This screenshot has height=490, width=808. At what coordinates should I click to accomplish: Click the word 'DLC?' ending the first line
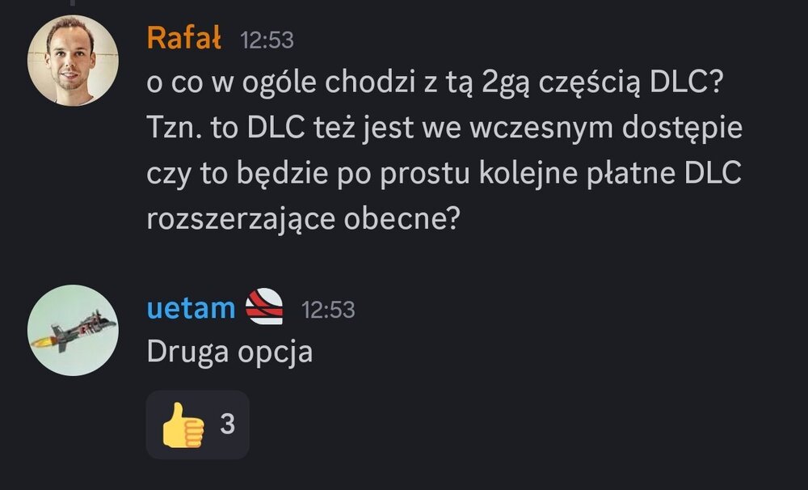[x=687, y=82]
